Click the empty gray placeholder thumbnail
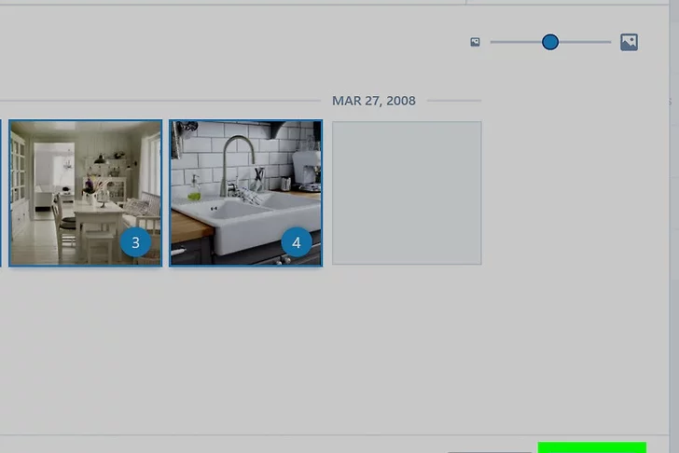 point(407,192)
